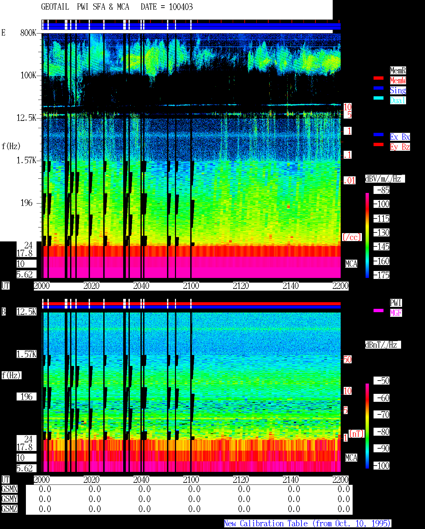Click the red status bar above B panel
This screenshot has width=425, height=529.
[x=191, y=304]
